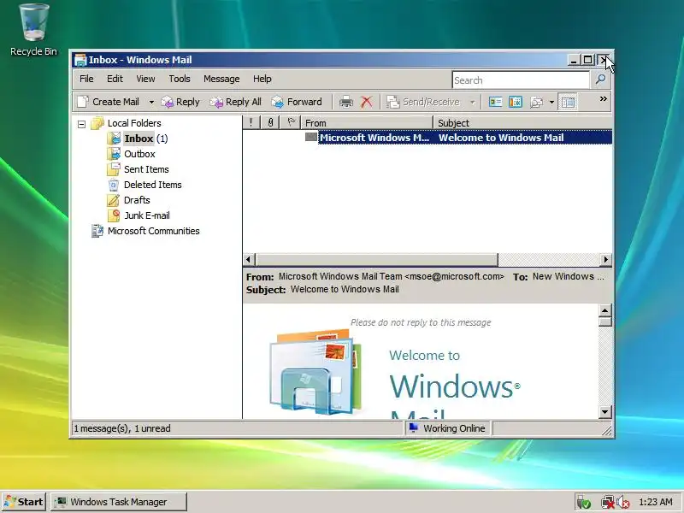
Task: Select the Outbox folder
Action: click(x=139, y=154)
